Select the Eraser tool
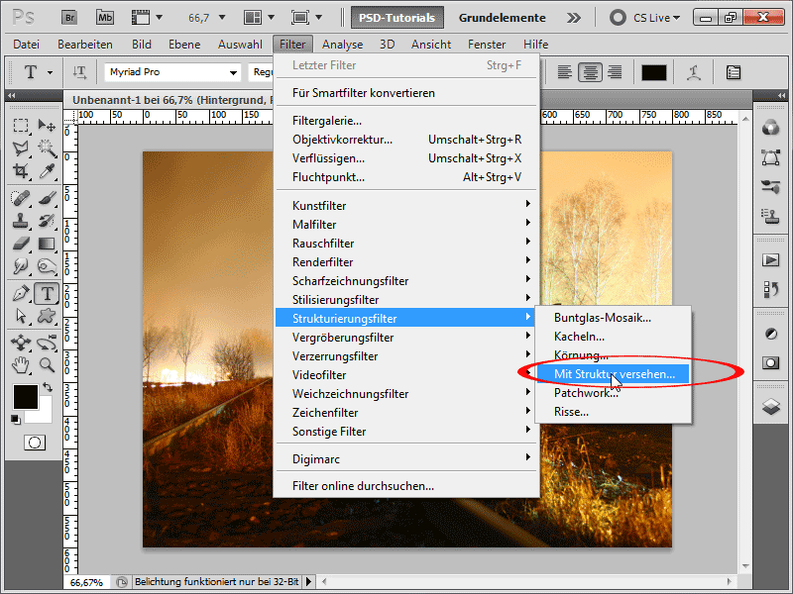The image size is (793, 594). (21, 244)
